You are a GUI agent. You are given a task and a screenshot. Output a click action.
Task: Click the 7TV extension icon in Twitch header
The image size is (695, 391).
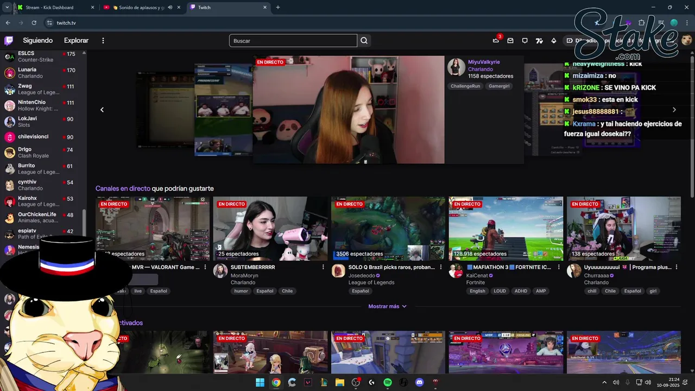click(x=539, y=41)
